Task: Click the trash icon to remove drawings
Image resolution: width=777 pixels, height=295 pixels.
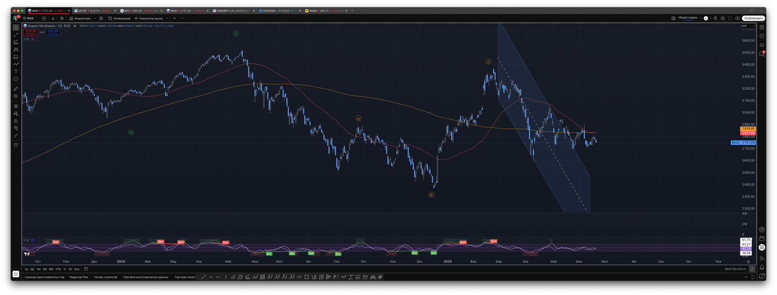Action: click(16, 145)
